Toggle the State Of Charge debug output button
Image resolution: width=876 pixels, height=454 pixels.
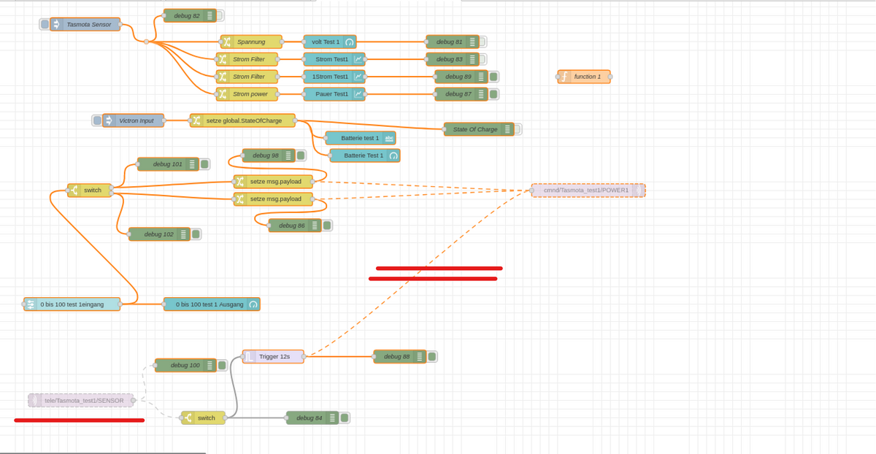pos(518,129)
